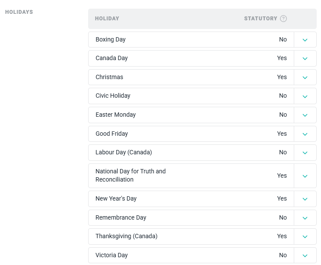Click the Statutory help question mark icon
This screenshot has width=321, height=265.
[x=283, y=19]
